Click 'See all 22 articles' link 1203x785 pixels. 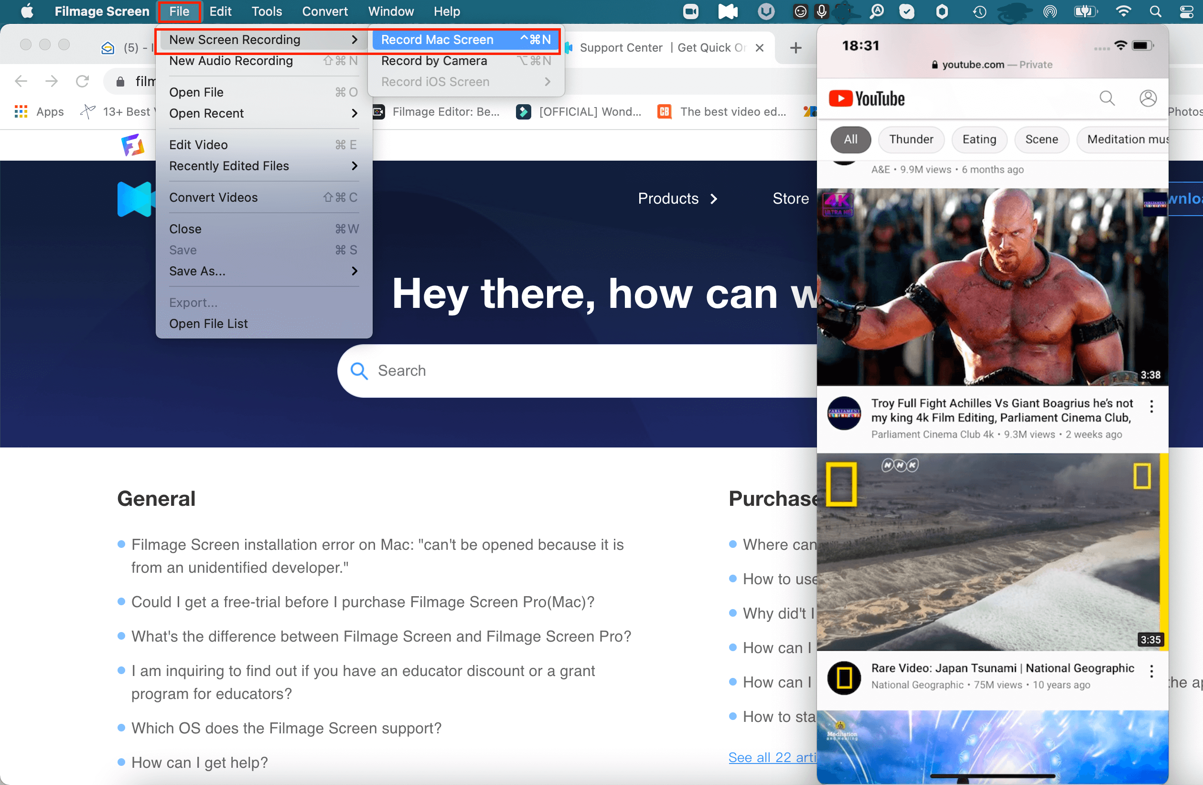(x=773, y=758)
